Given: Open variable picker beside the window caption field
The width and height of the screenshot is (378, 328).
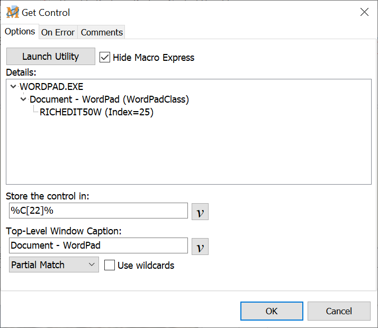Looking at the screenshot, I should 200,247.
